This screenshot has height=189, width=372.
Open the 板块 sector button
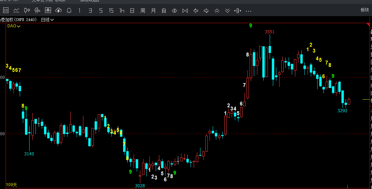(x=365, y=10)
